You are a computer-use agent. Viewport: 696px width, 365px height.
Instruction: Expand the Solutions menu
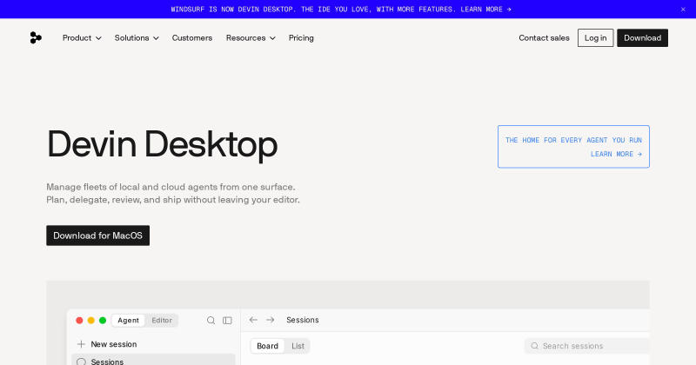[137, 37]
